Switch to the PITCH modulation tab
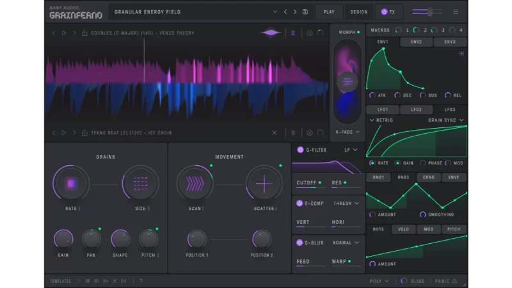Screen dimensions: 512x288 click(x=454, y=229)
